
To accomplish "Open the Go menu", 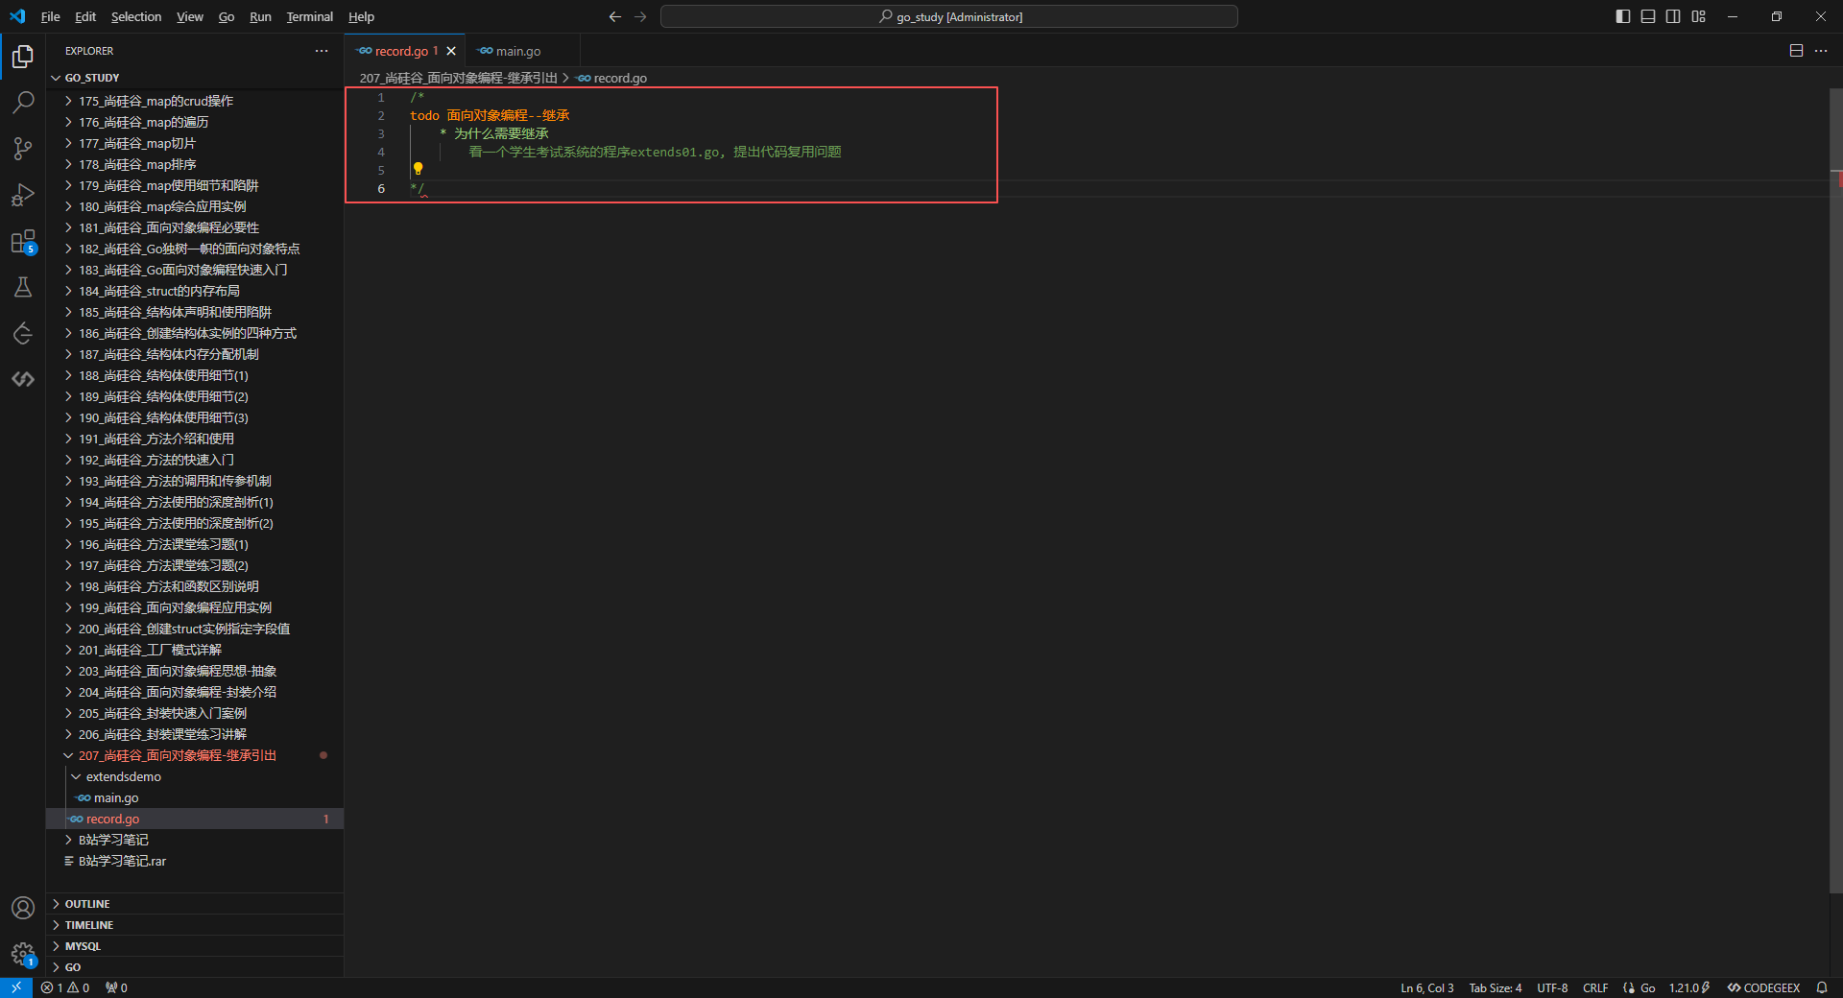I will (x=227, y=16).
